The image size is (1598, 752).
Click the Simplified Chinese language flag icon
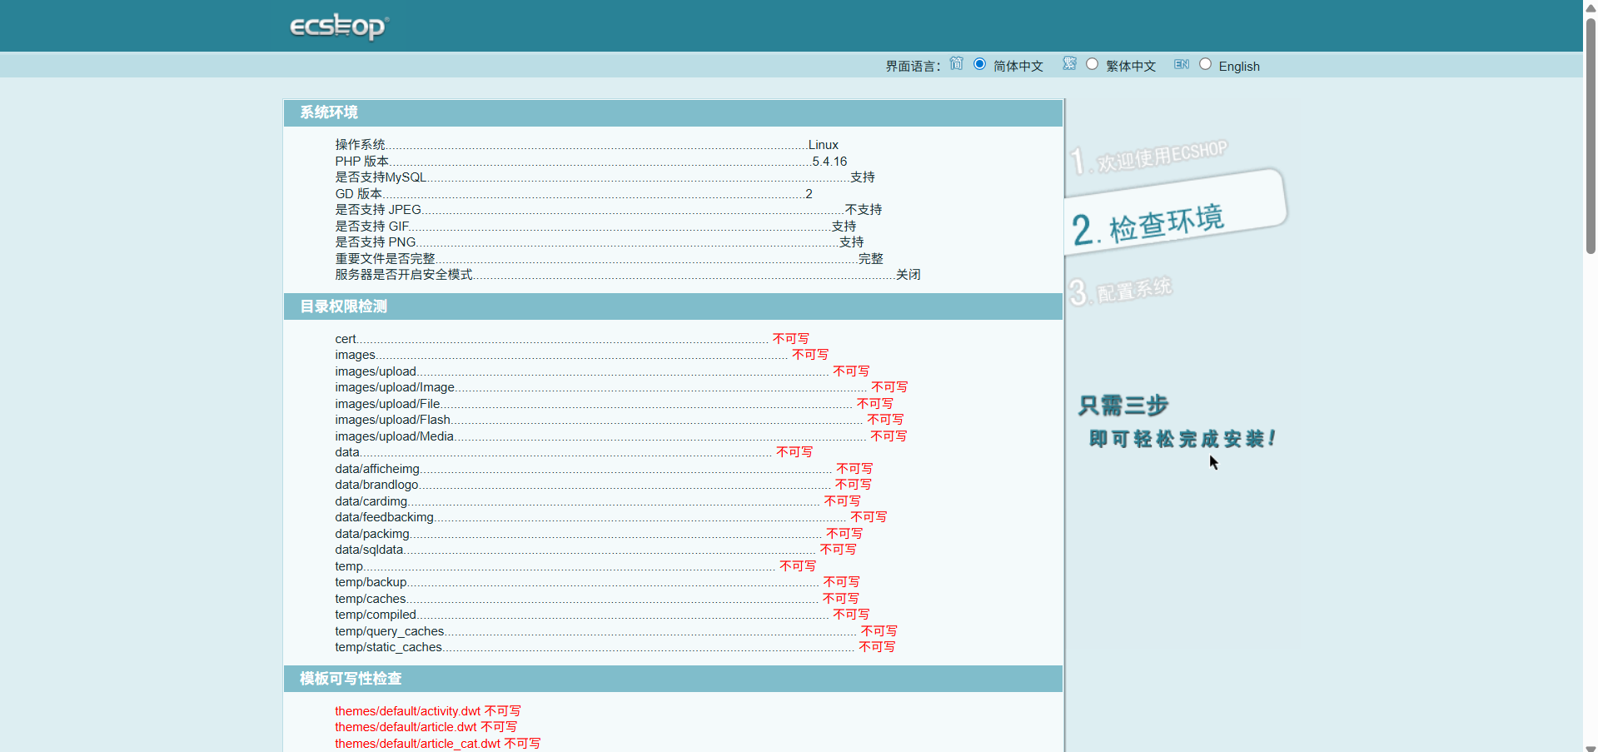(956, 64)
